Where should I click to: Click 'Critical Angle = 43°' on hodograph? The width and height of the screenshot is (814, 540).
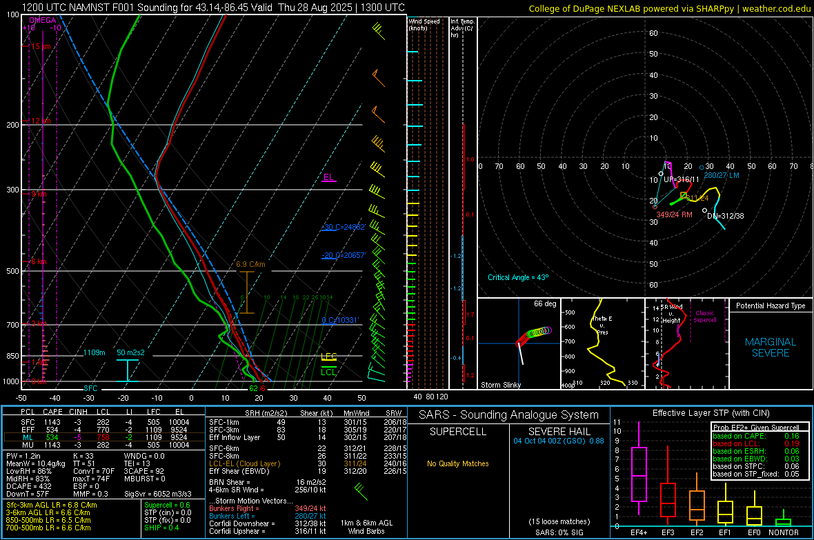(x=518, y=277)
